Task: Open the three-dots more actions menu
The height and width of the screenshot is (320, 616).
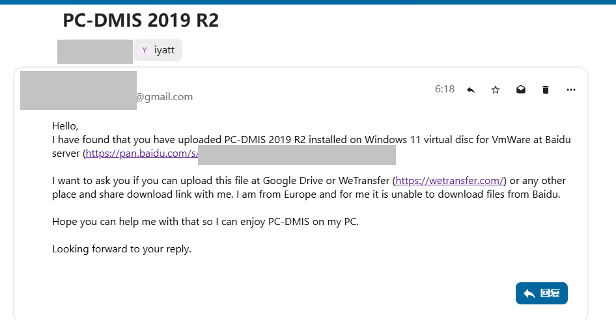Action: (571, 90)
